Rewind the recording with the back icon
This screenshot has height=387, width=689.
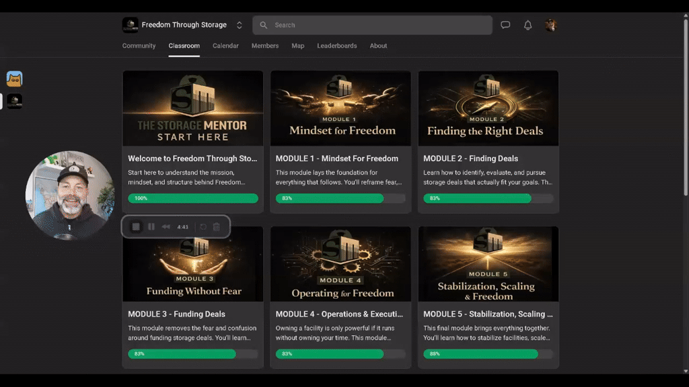point(166,226)
